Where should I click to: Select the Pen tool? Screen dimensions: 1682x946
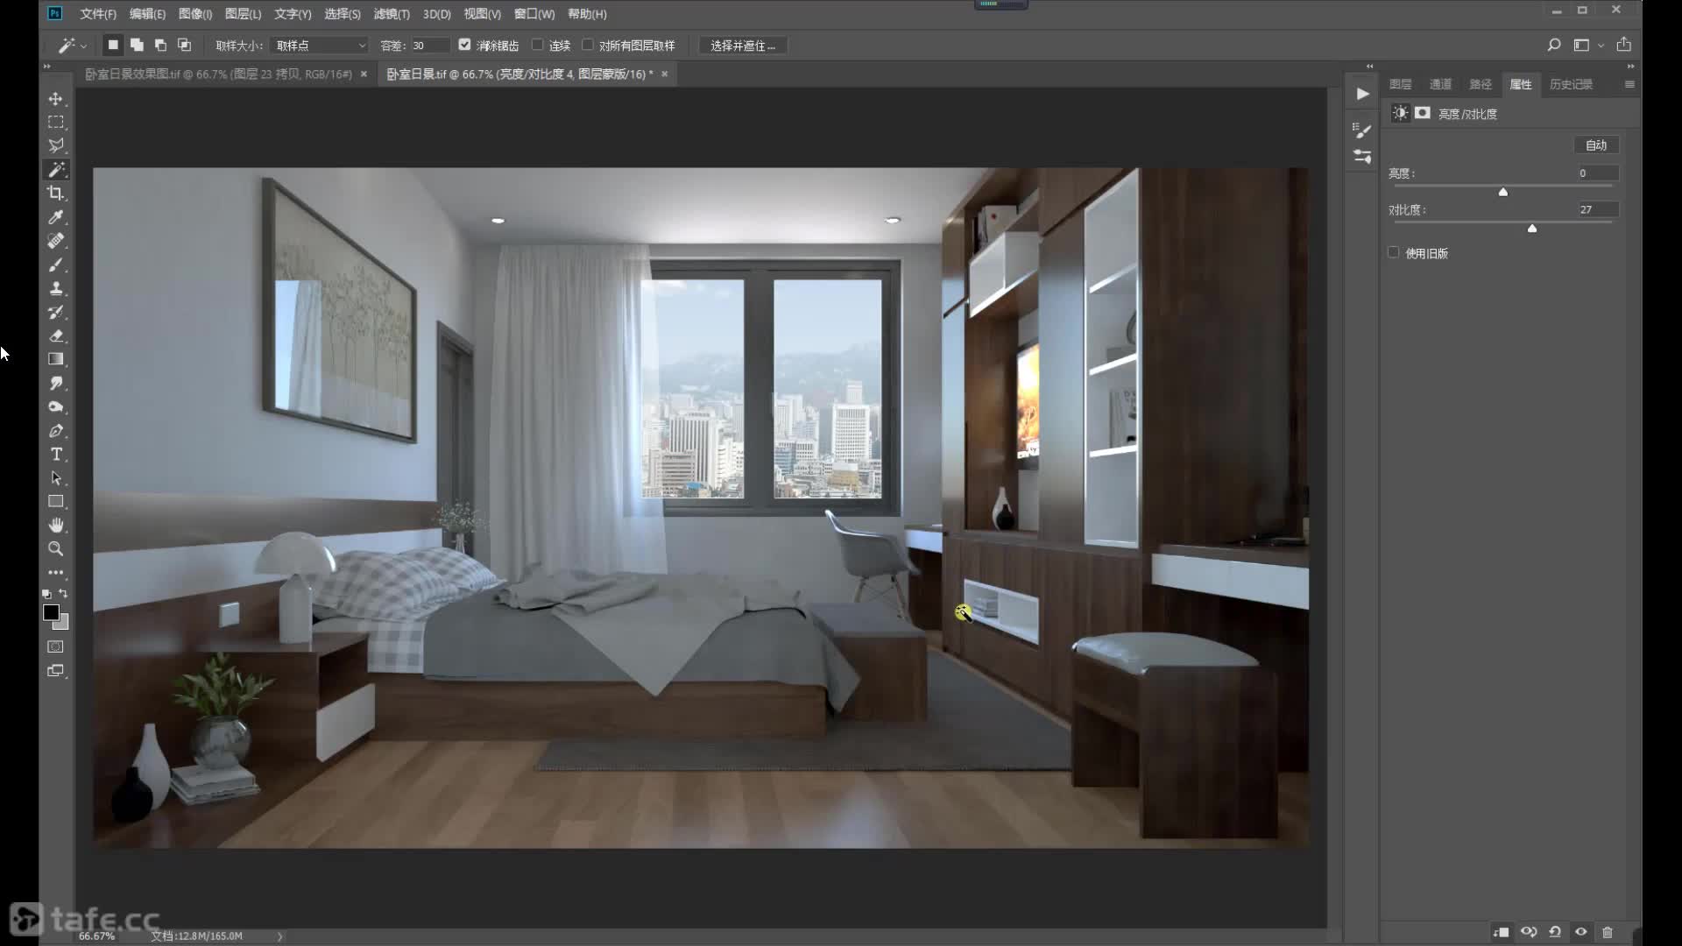pyautogui.click(x=55, y=431)
